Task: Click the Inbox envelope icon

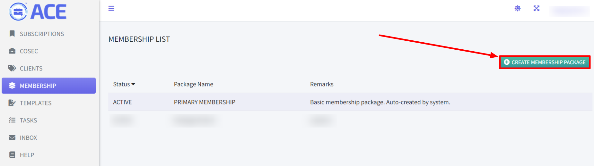Action: (12, 137)
